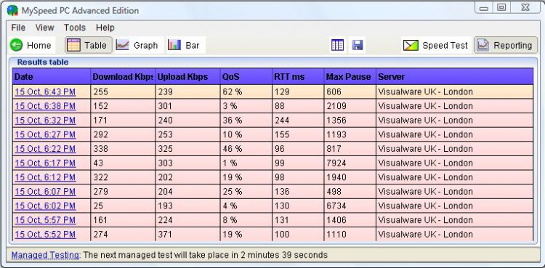The image size is (545, 268).
Task: Start a Speed Test
Action: (436, 45)
